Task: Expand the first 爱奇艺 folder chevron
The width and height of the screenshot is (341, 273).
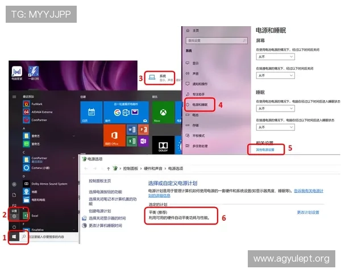Action: point(74,136)
